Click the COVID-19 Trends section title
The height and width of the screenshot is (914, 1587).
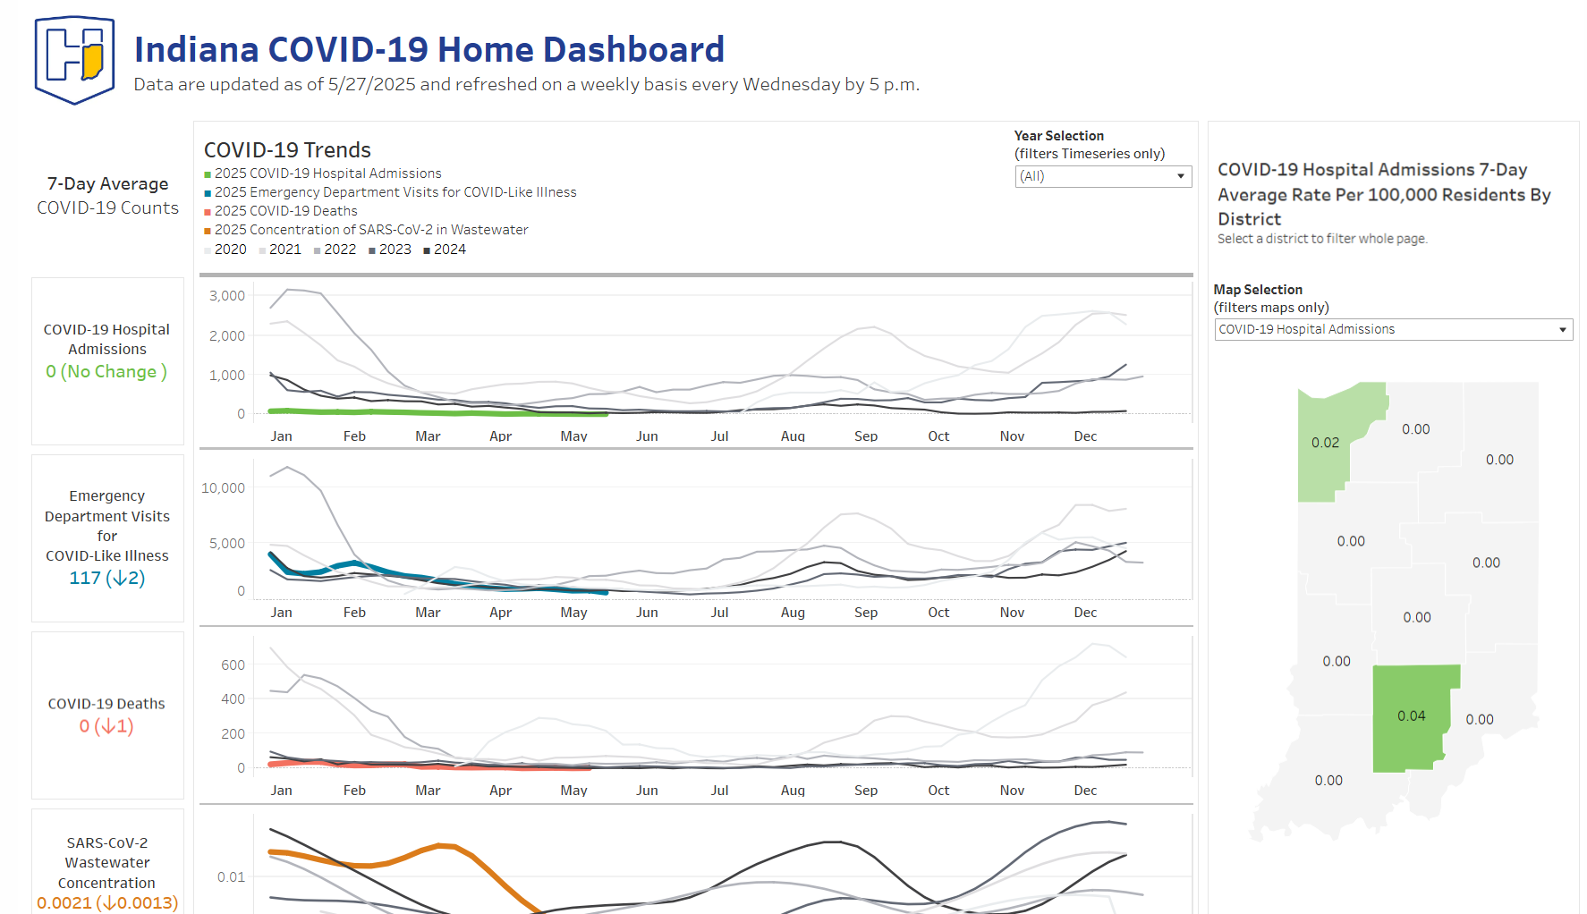click(x=286, y=148)
